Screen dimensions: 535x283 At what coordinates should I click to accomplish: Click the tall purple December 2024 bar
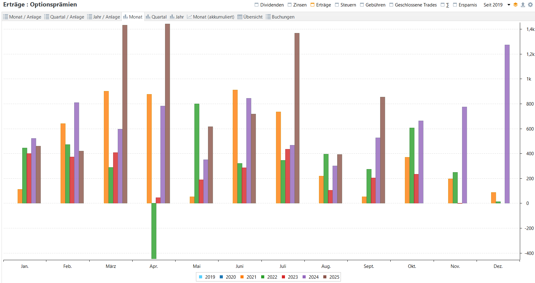pyautogui.click(x=507, y=123)
